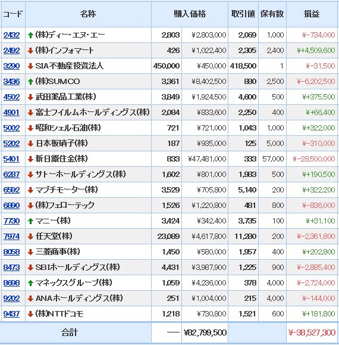Click red down arrow beside 昭和シェル石油
Viewport: 339px width, 345px height.
[x=30, y=128]
